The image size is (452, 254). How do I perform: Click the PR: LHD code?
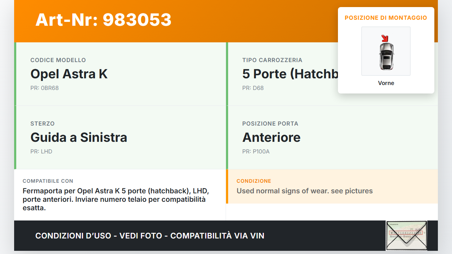tap(41, 152)
